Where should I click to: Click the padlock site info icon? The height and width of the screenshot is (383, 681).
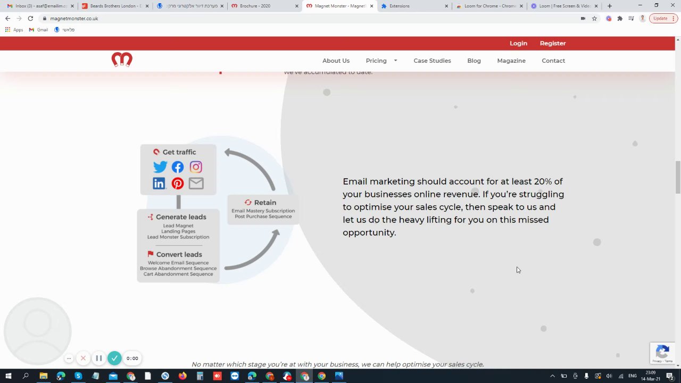pos(45,18)
